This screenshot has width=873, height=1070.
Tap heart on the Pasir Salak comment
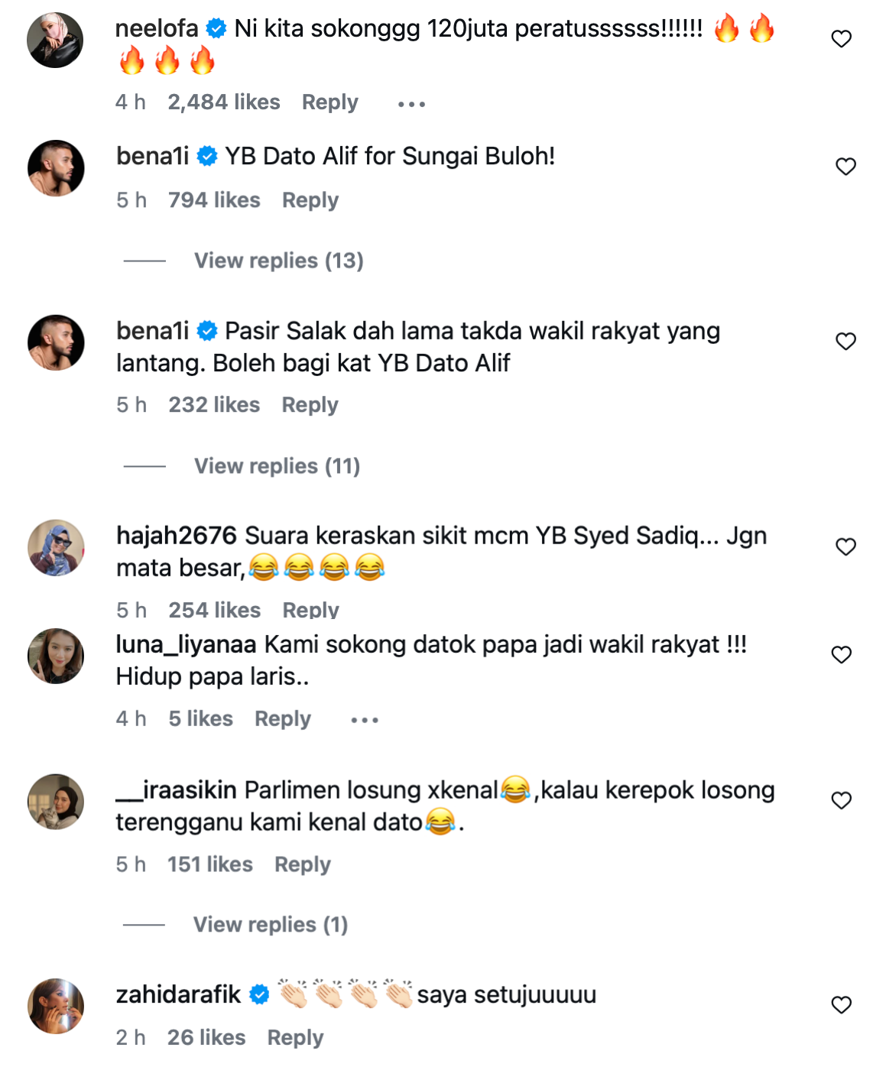[845, 342]
